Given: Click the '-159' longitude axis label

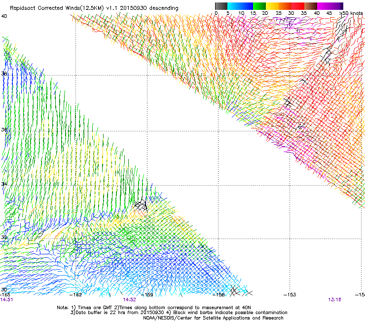Looking at the screenshot, I should [147, 295].
